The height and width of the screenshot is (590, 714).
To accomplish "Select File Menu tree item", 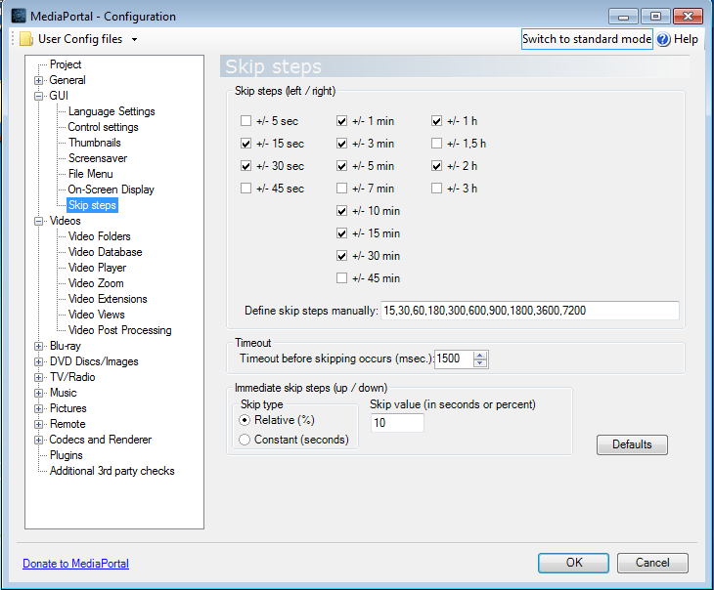I will [91, 174].
